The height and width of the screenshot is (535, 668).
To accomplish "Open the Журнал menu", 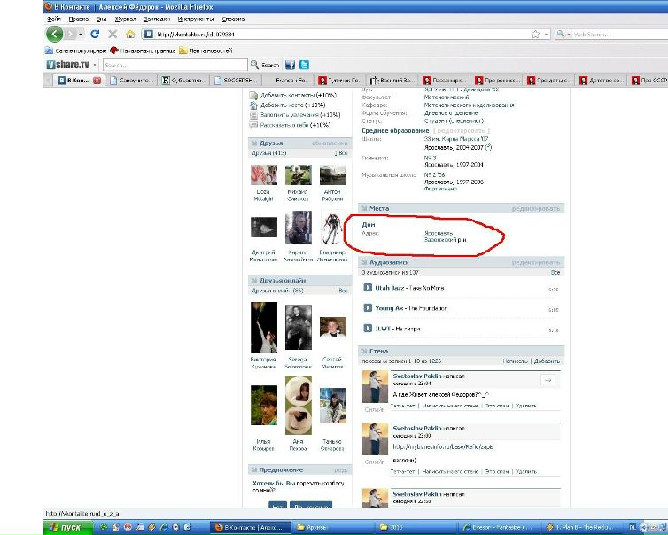I will tap(124, 18).
